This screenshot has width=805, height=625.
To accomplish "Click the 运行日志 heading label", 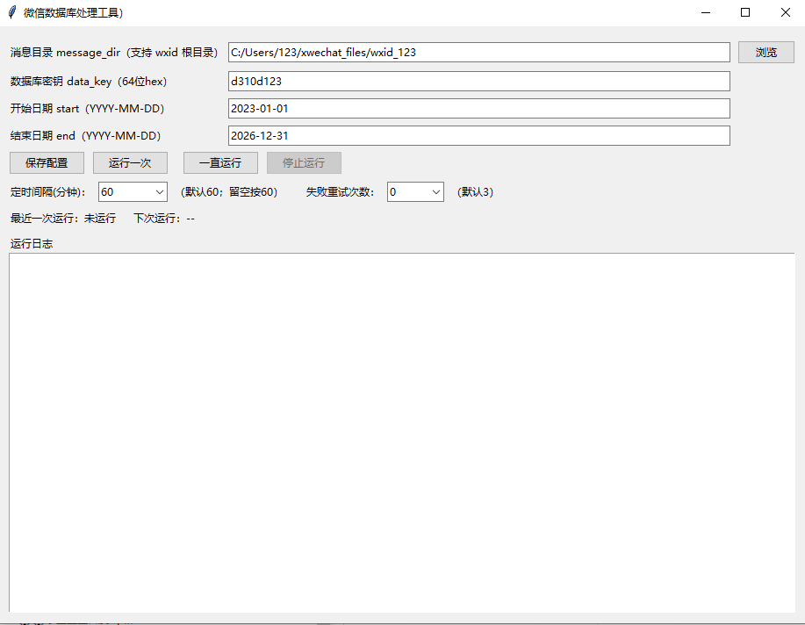I will [x=32, y=243].
